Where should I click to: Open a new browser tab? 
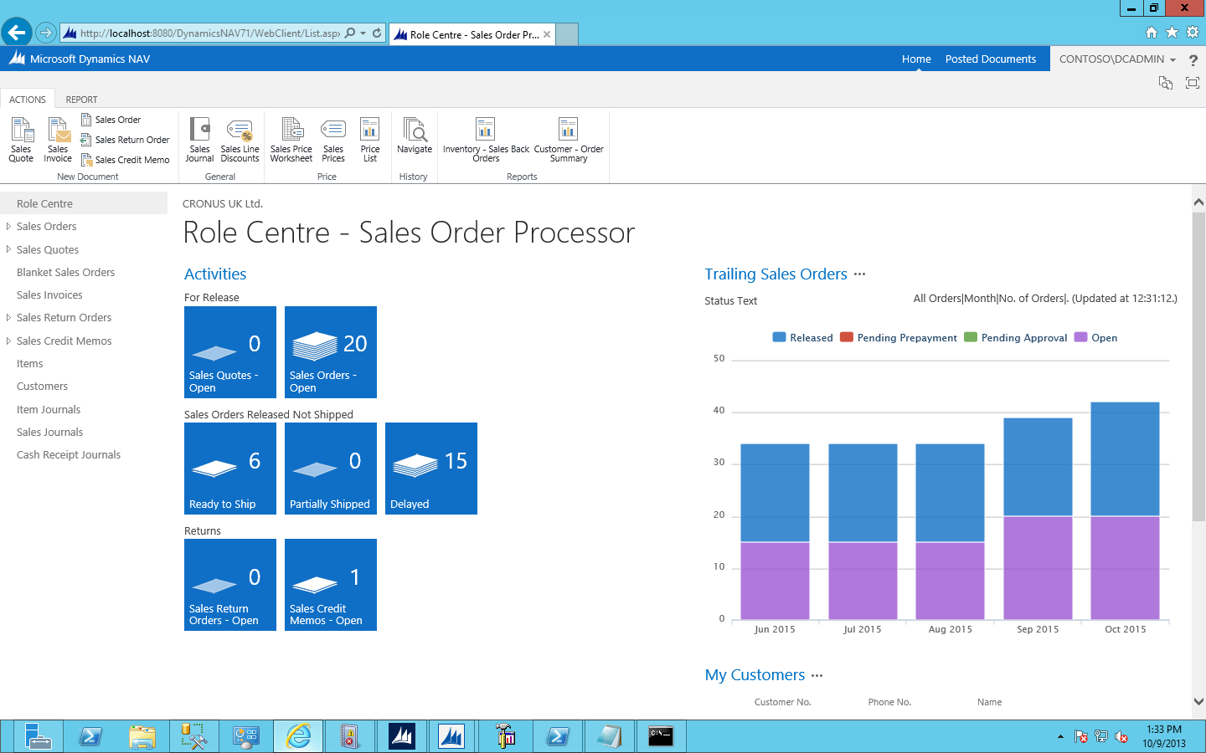(567, 34)
